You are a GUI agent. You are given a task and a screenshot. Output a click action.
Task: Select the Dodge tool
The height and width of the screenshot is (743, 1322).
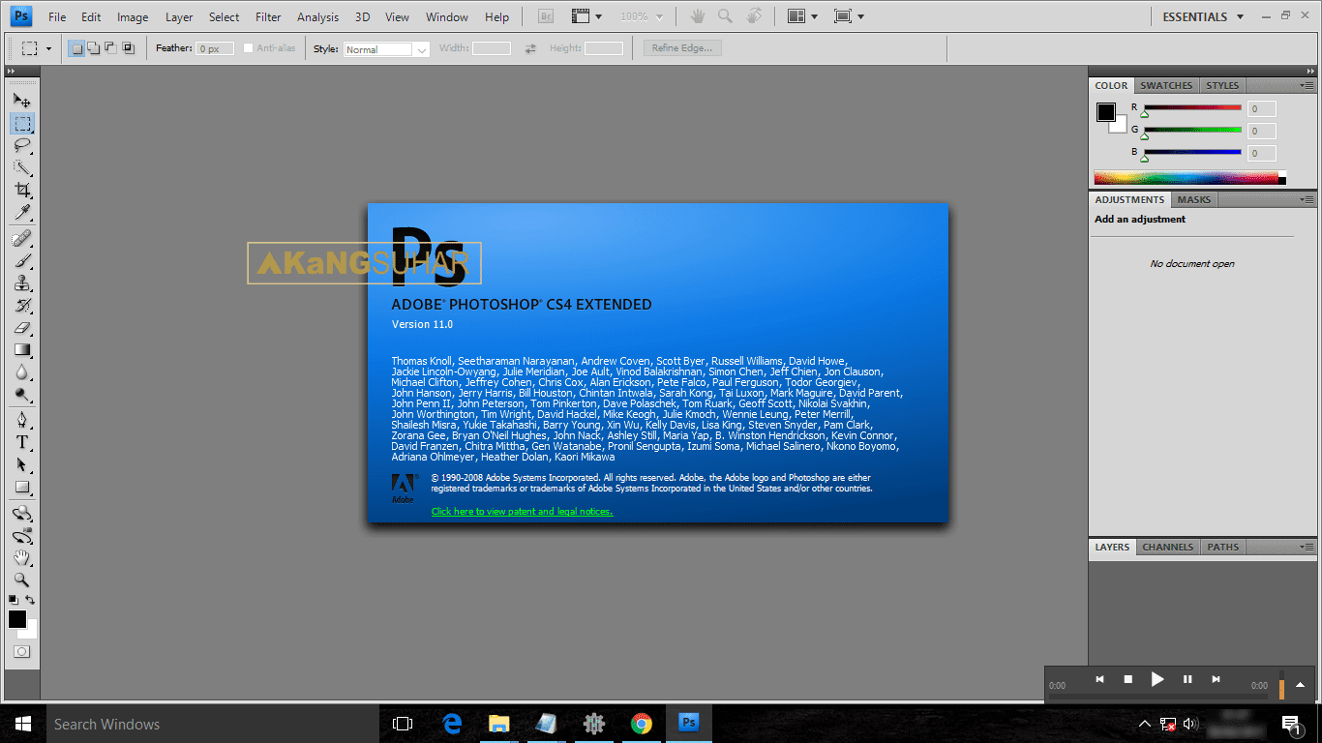point(21,395)
